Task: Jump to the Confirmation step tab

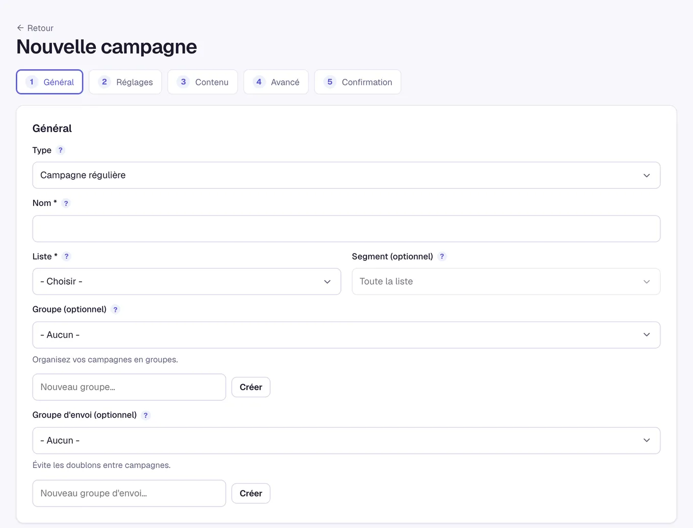Action: click(358, 82)
